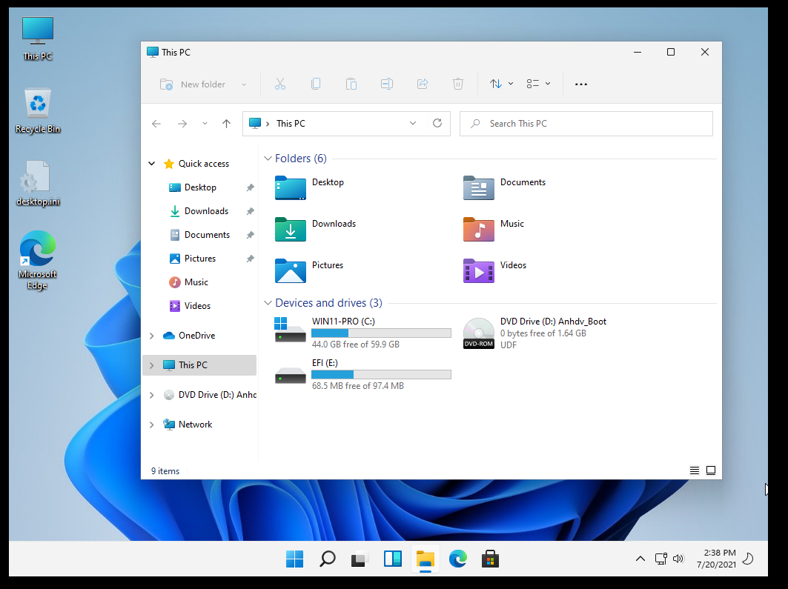
Task: Click the Cut scissors icon in toolbar
Action: pos(280,84)
